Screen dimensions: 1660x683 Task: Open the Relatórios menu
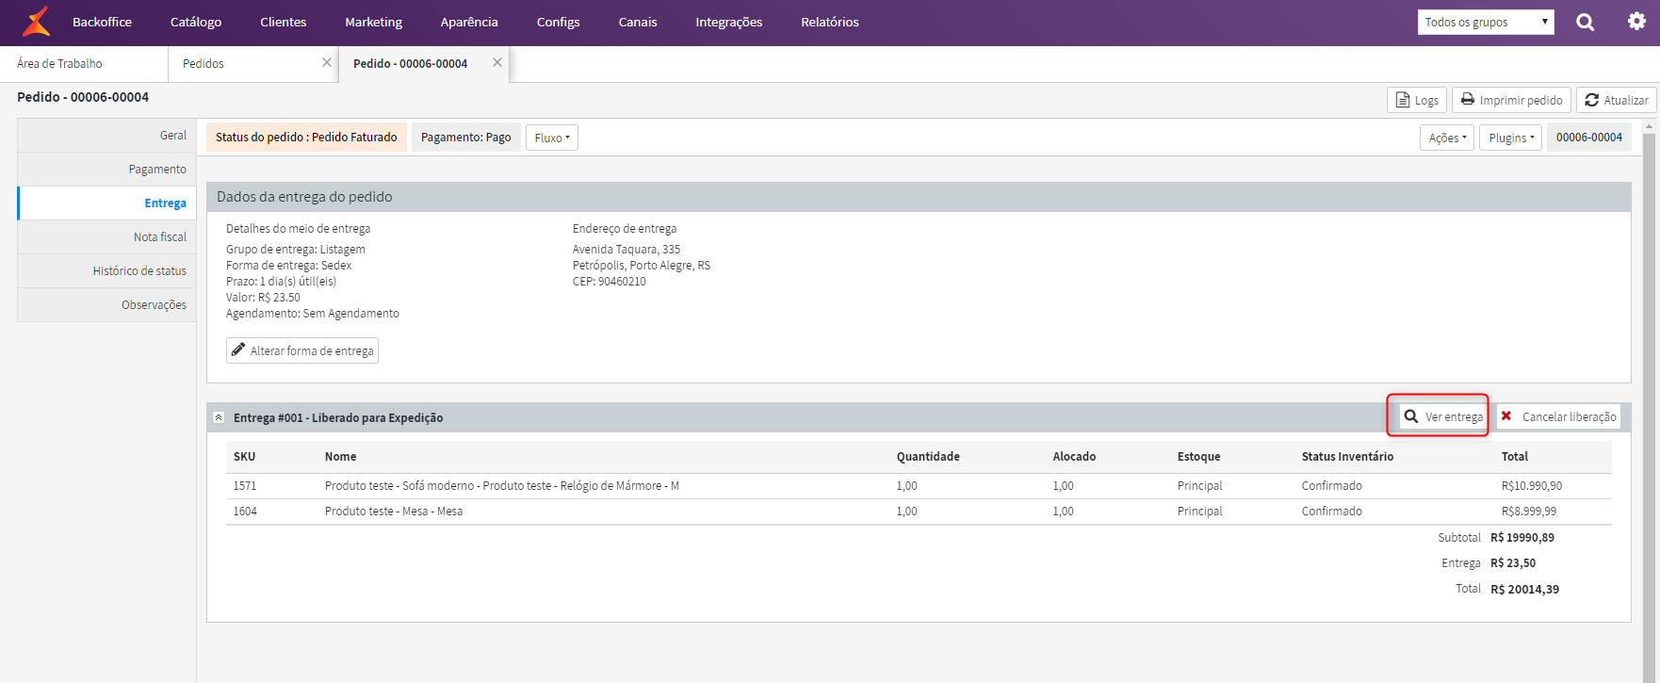[830, 22]
